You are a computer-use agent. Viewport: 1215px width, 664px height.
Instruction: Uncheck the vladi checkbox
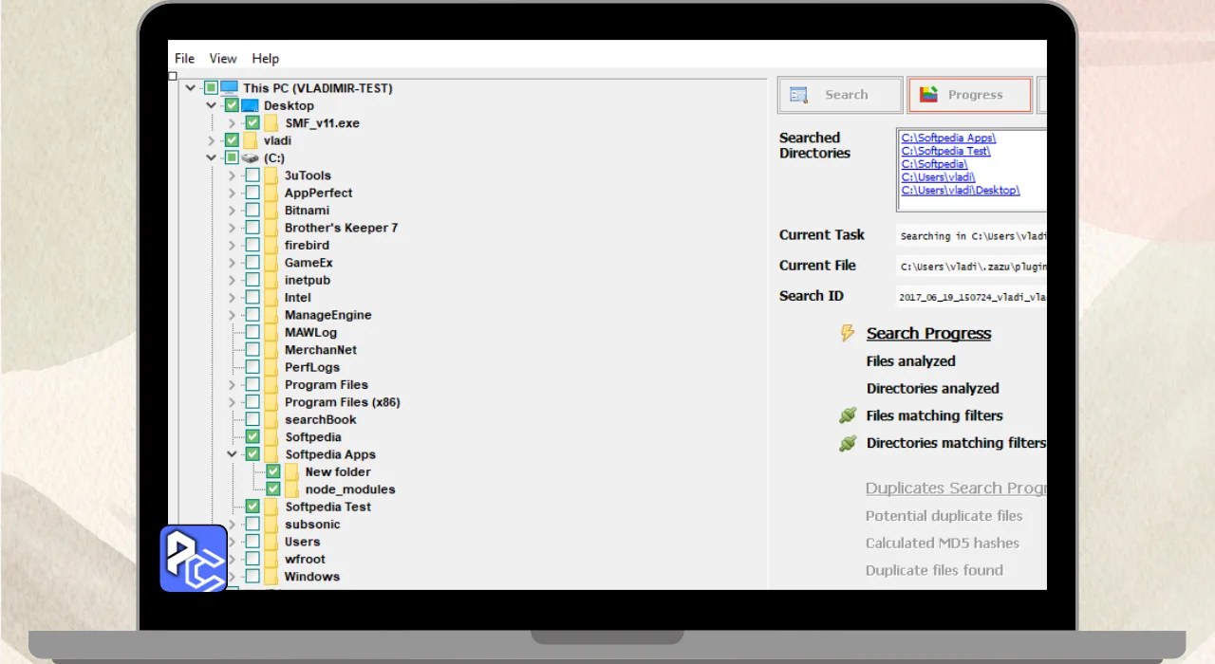tap(232, 140)
